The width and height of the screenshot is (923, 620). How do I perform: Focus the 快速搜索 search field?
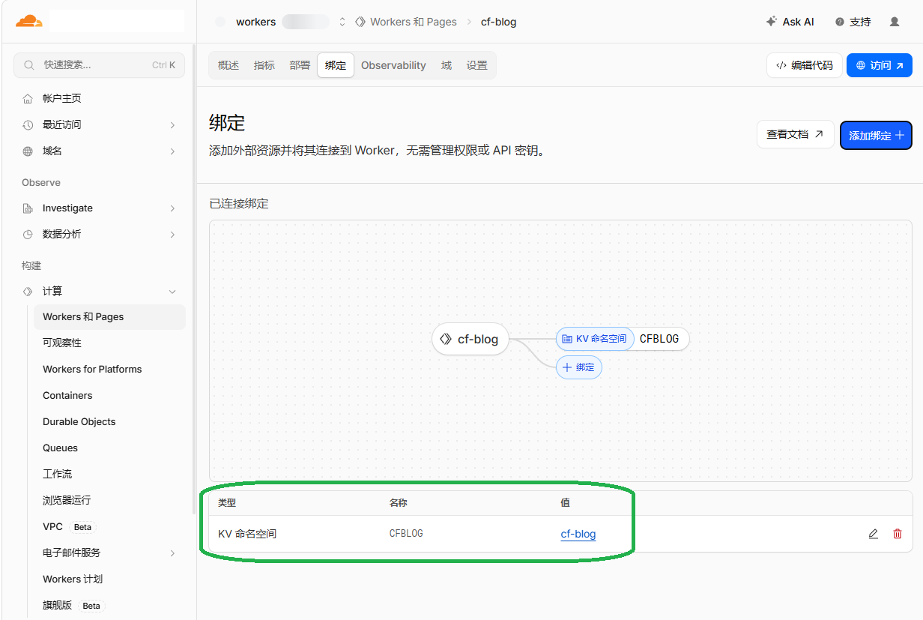point(99,65)
